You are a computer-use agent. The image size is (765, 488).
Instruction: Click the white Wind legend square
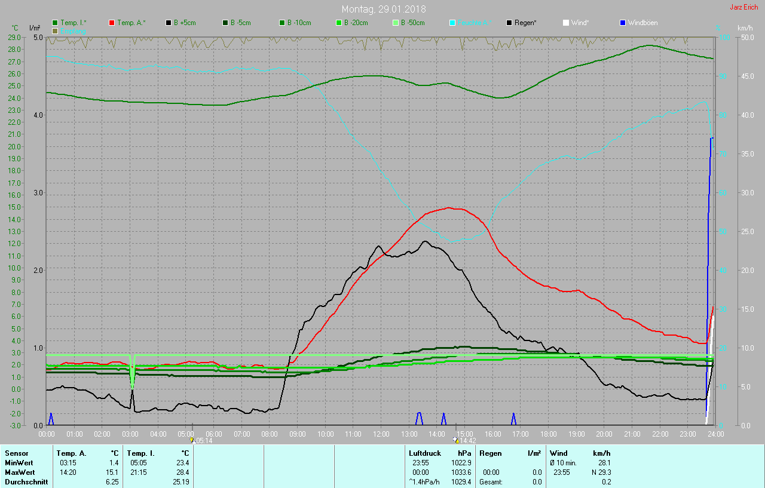click(566, 23)
